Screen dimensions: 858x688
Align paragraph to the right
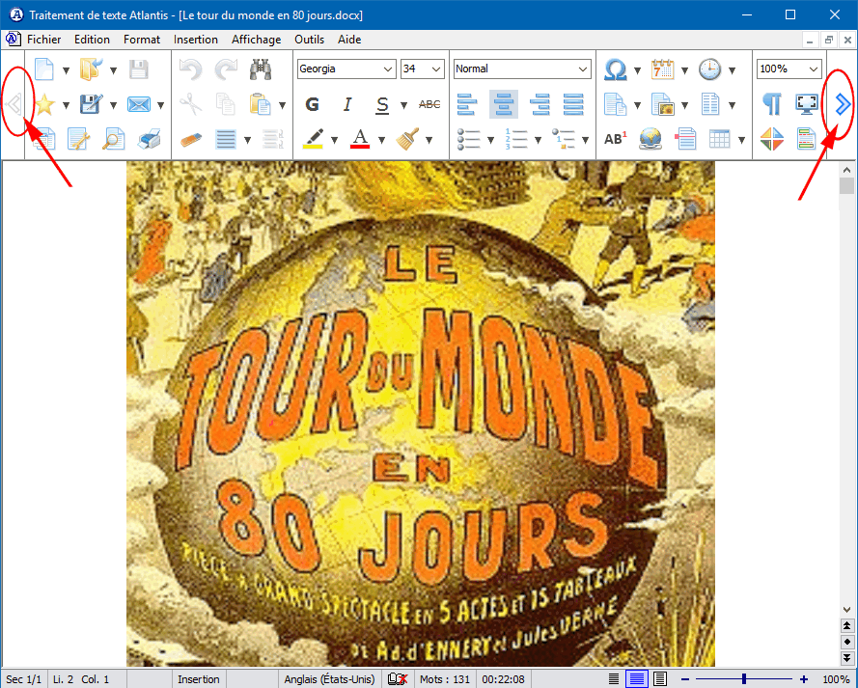click(x=539, y=104)
